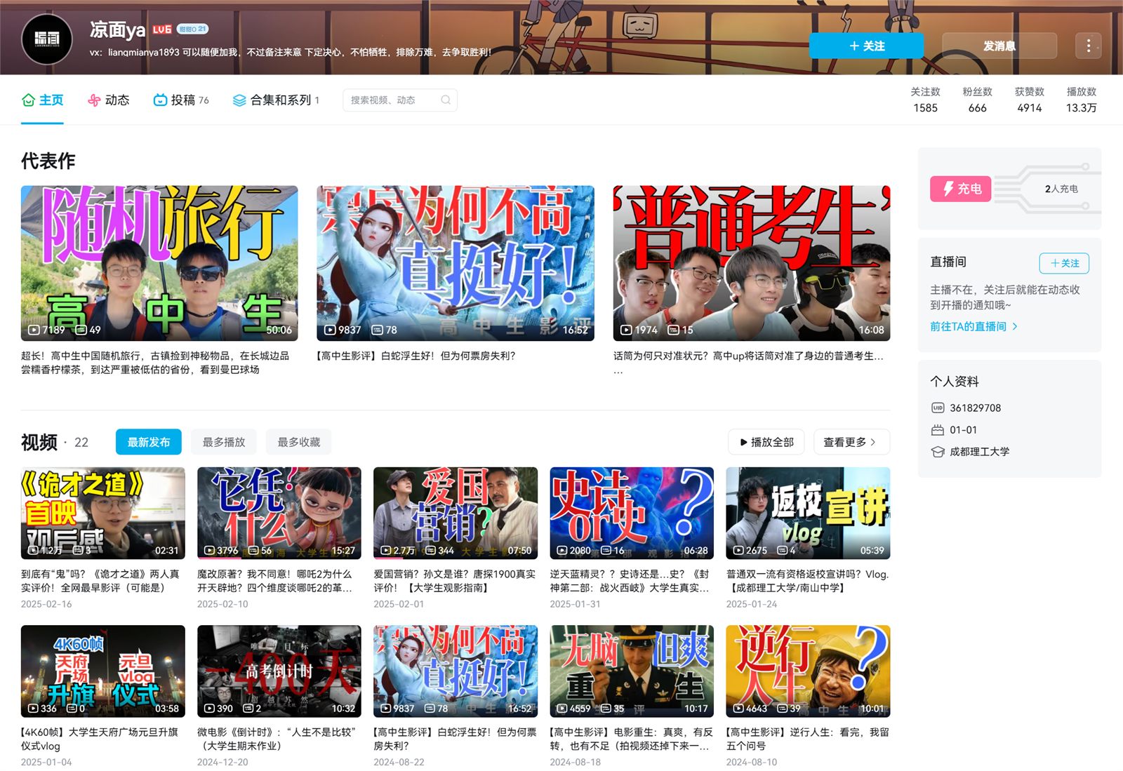This screenshot has height=771, width=1123.
Task: Open 高考倒计时 400天 video thumbnail
Action: (x=279, y=671)
